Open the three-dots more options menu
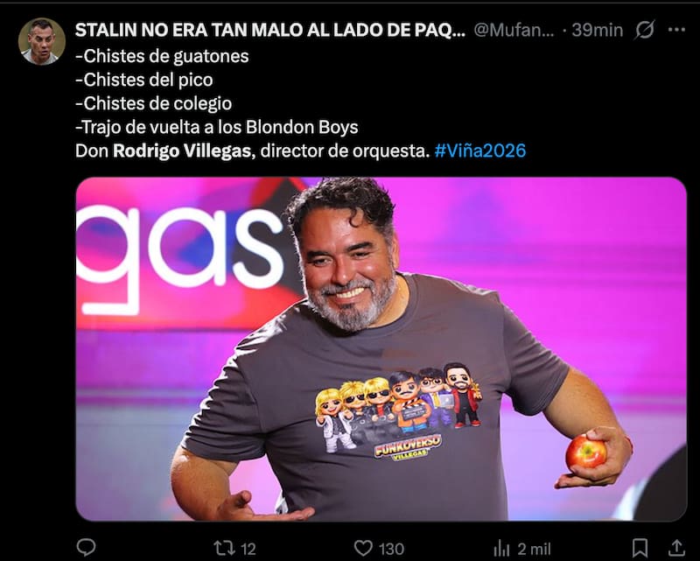700x561 pixels. [x=676, y=30]
